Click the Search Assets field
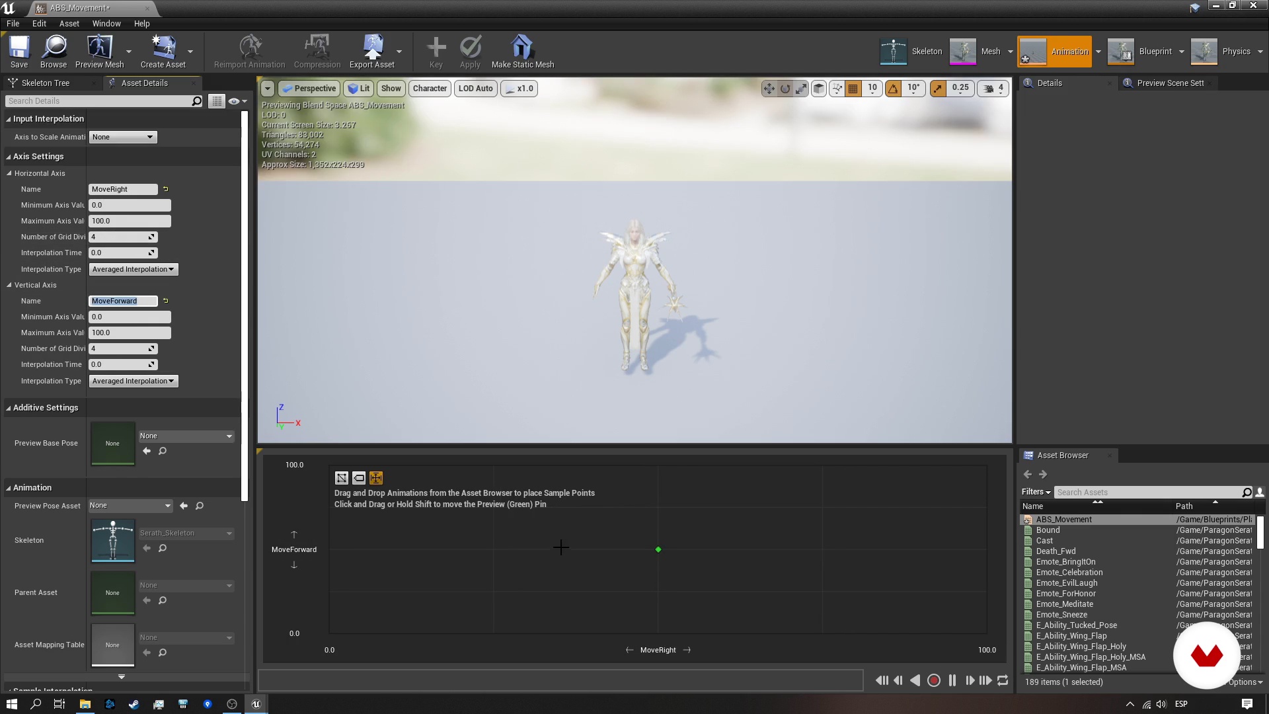Image resolution: width=1269 pixels, height=714 pixels. point(1147,492)
